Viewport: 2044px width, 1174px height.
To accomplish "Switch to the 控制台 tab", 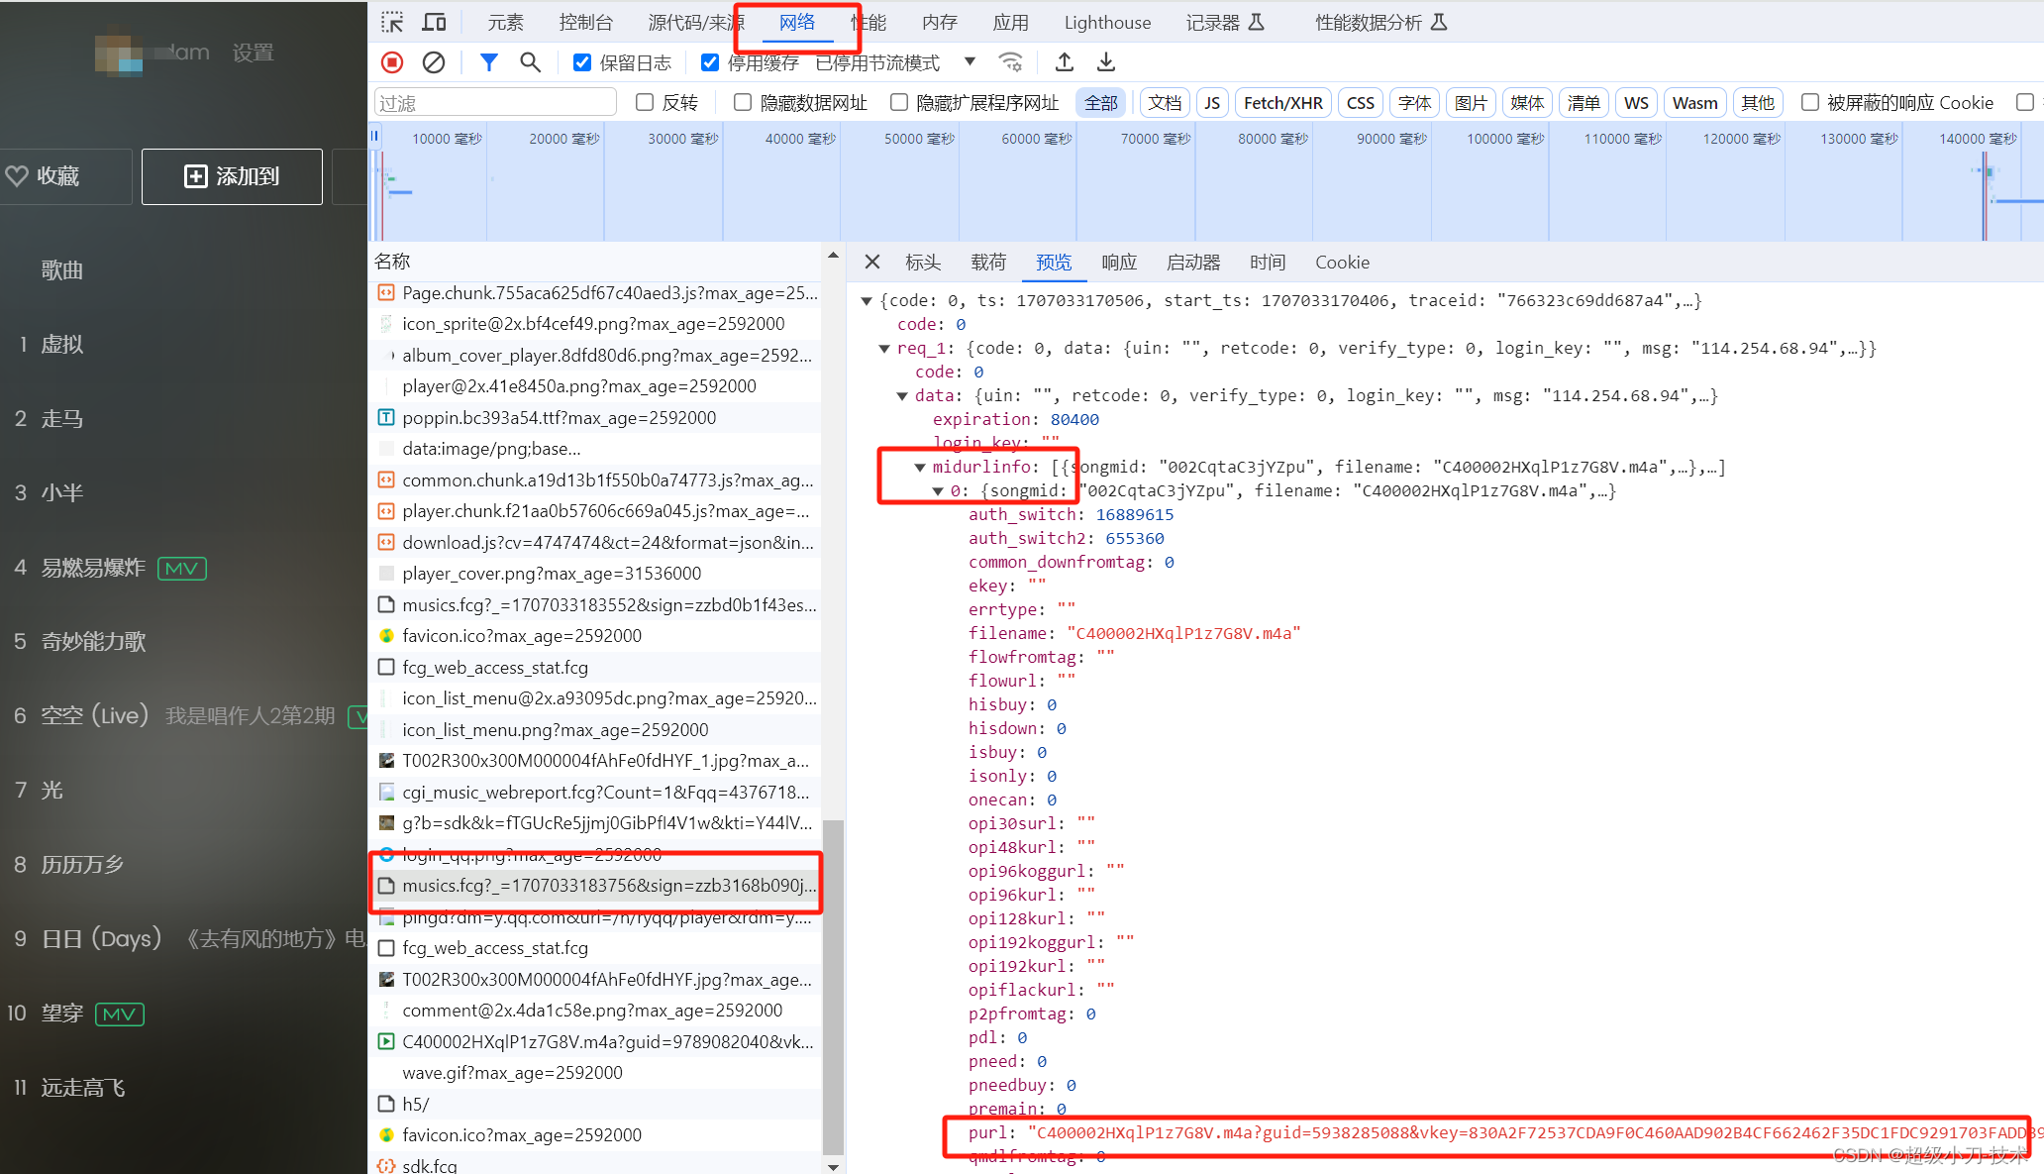I will 585,22.
